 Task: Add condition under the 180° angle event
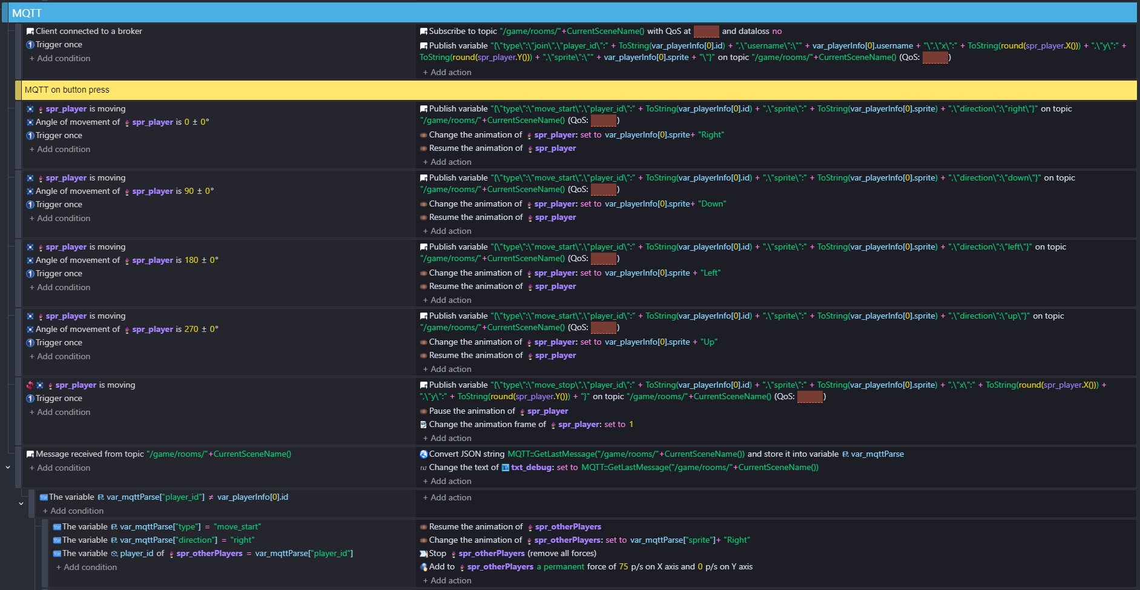[60, 288]
